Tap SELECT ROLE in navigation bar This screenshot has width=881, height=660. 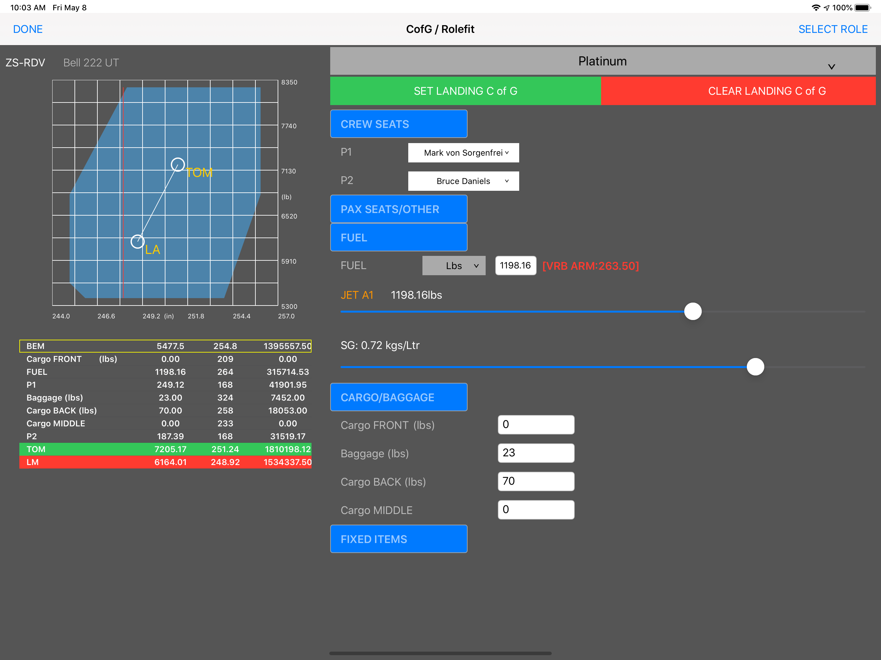[x=832, y=29]
